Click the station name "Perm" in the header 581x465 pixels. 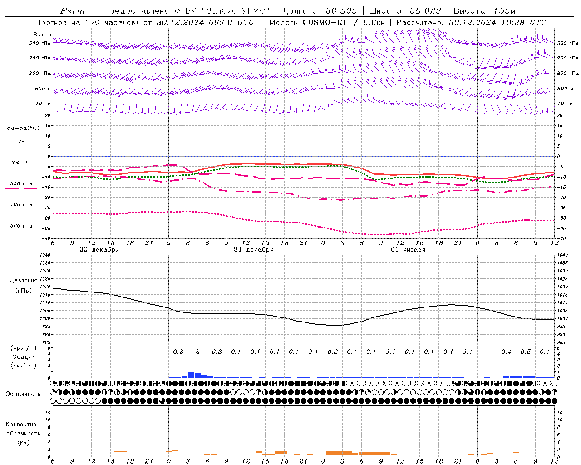click(73, 11)
